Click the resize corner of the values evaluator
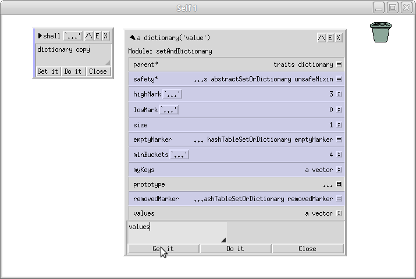 [223, 240]
